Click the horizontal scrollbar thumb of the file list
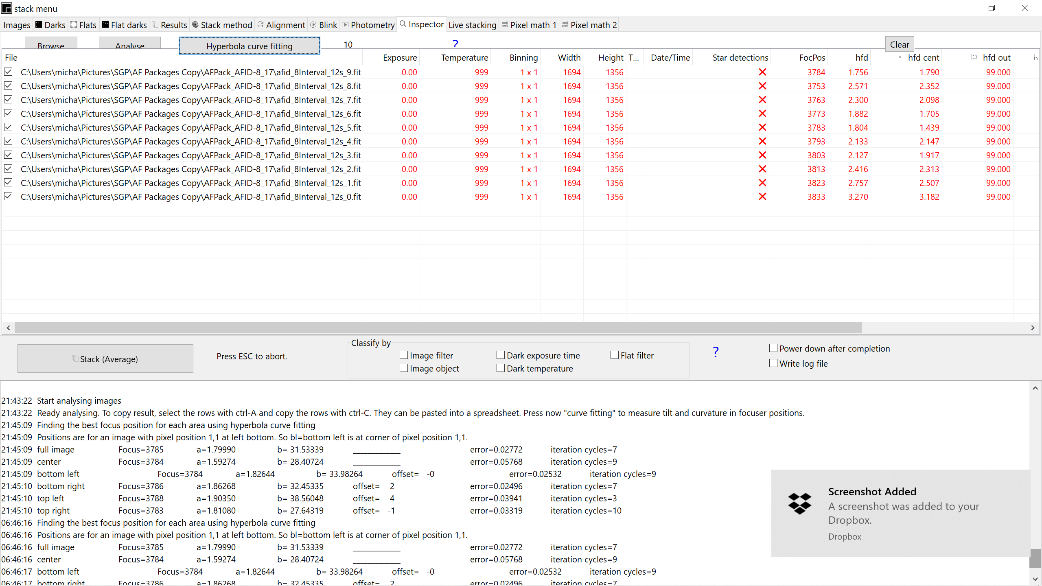The height and width of the screenshot is (586, 1042). point(438,328)
